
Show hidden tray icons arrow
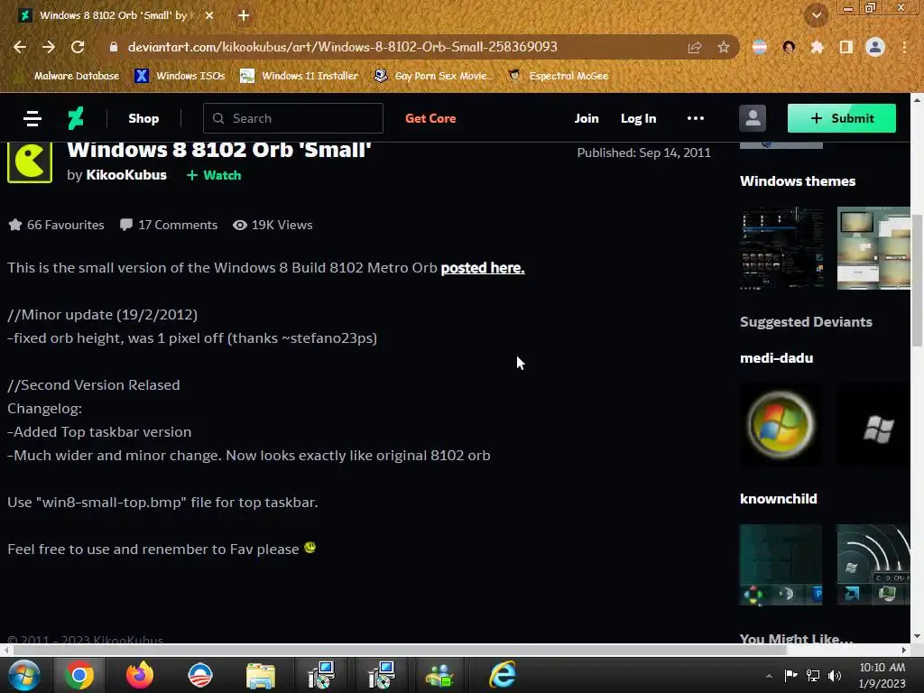tap(769, 676)
